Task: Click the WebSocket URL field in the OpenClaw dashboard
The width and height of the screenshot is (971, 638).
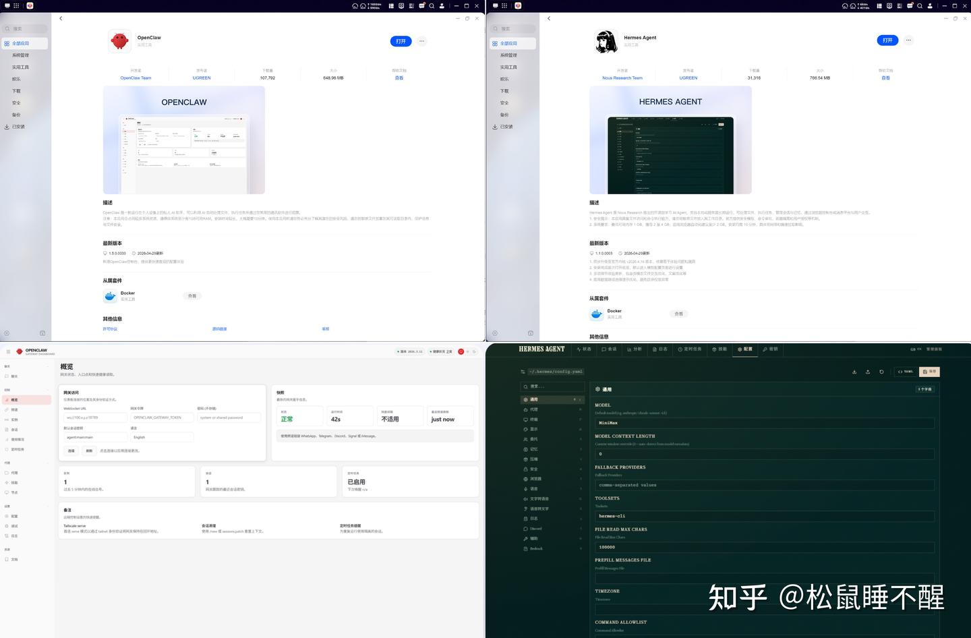Action: pos(95,417)
